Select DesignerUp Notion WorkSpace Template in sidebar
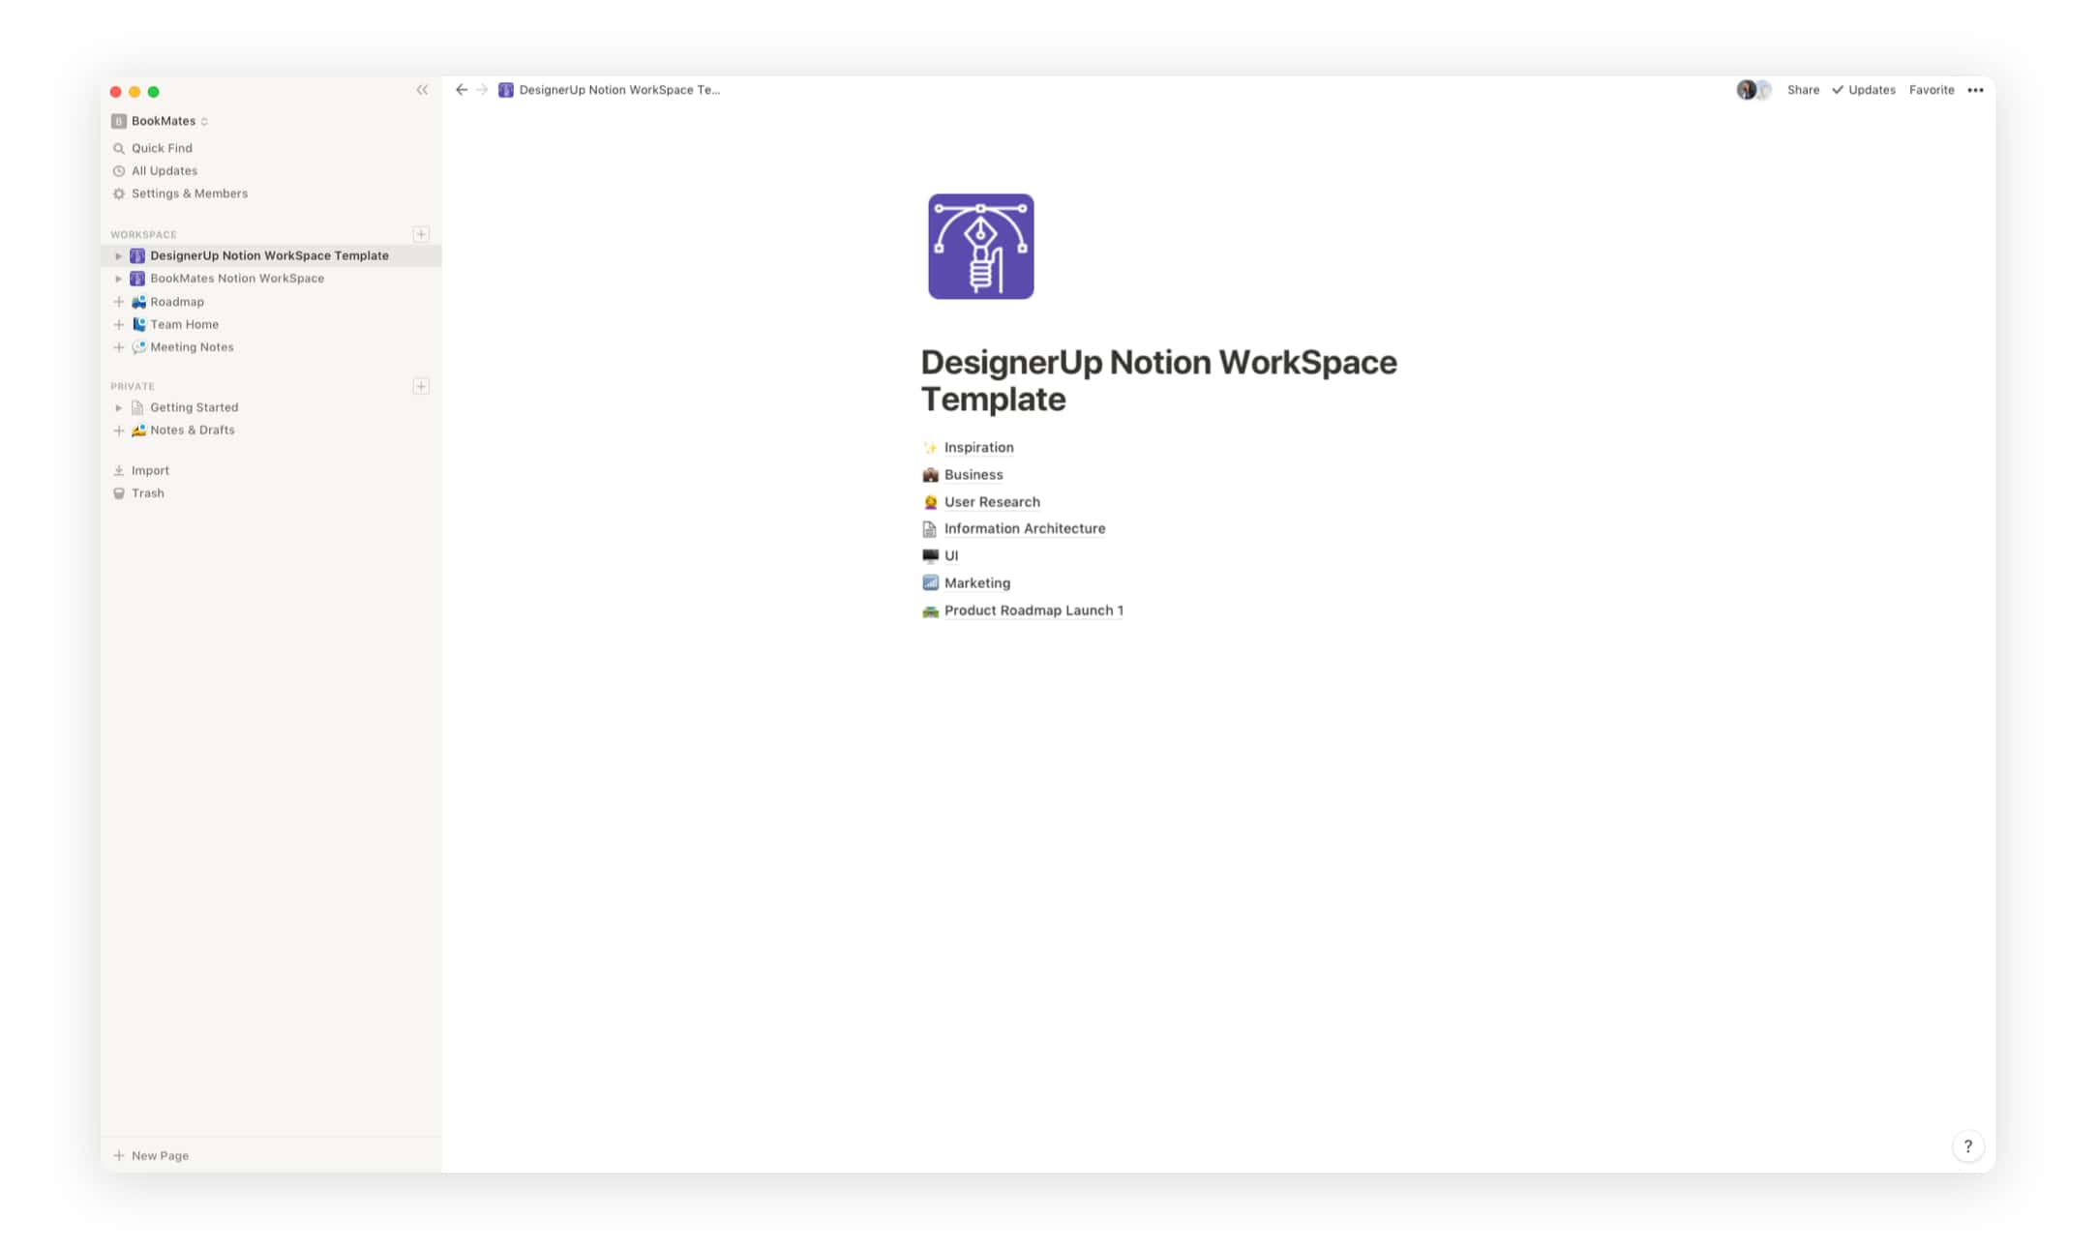This screenshot has height=1249, width=2097. (271, 256)
